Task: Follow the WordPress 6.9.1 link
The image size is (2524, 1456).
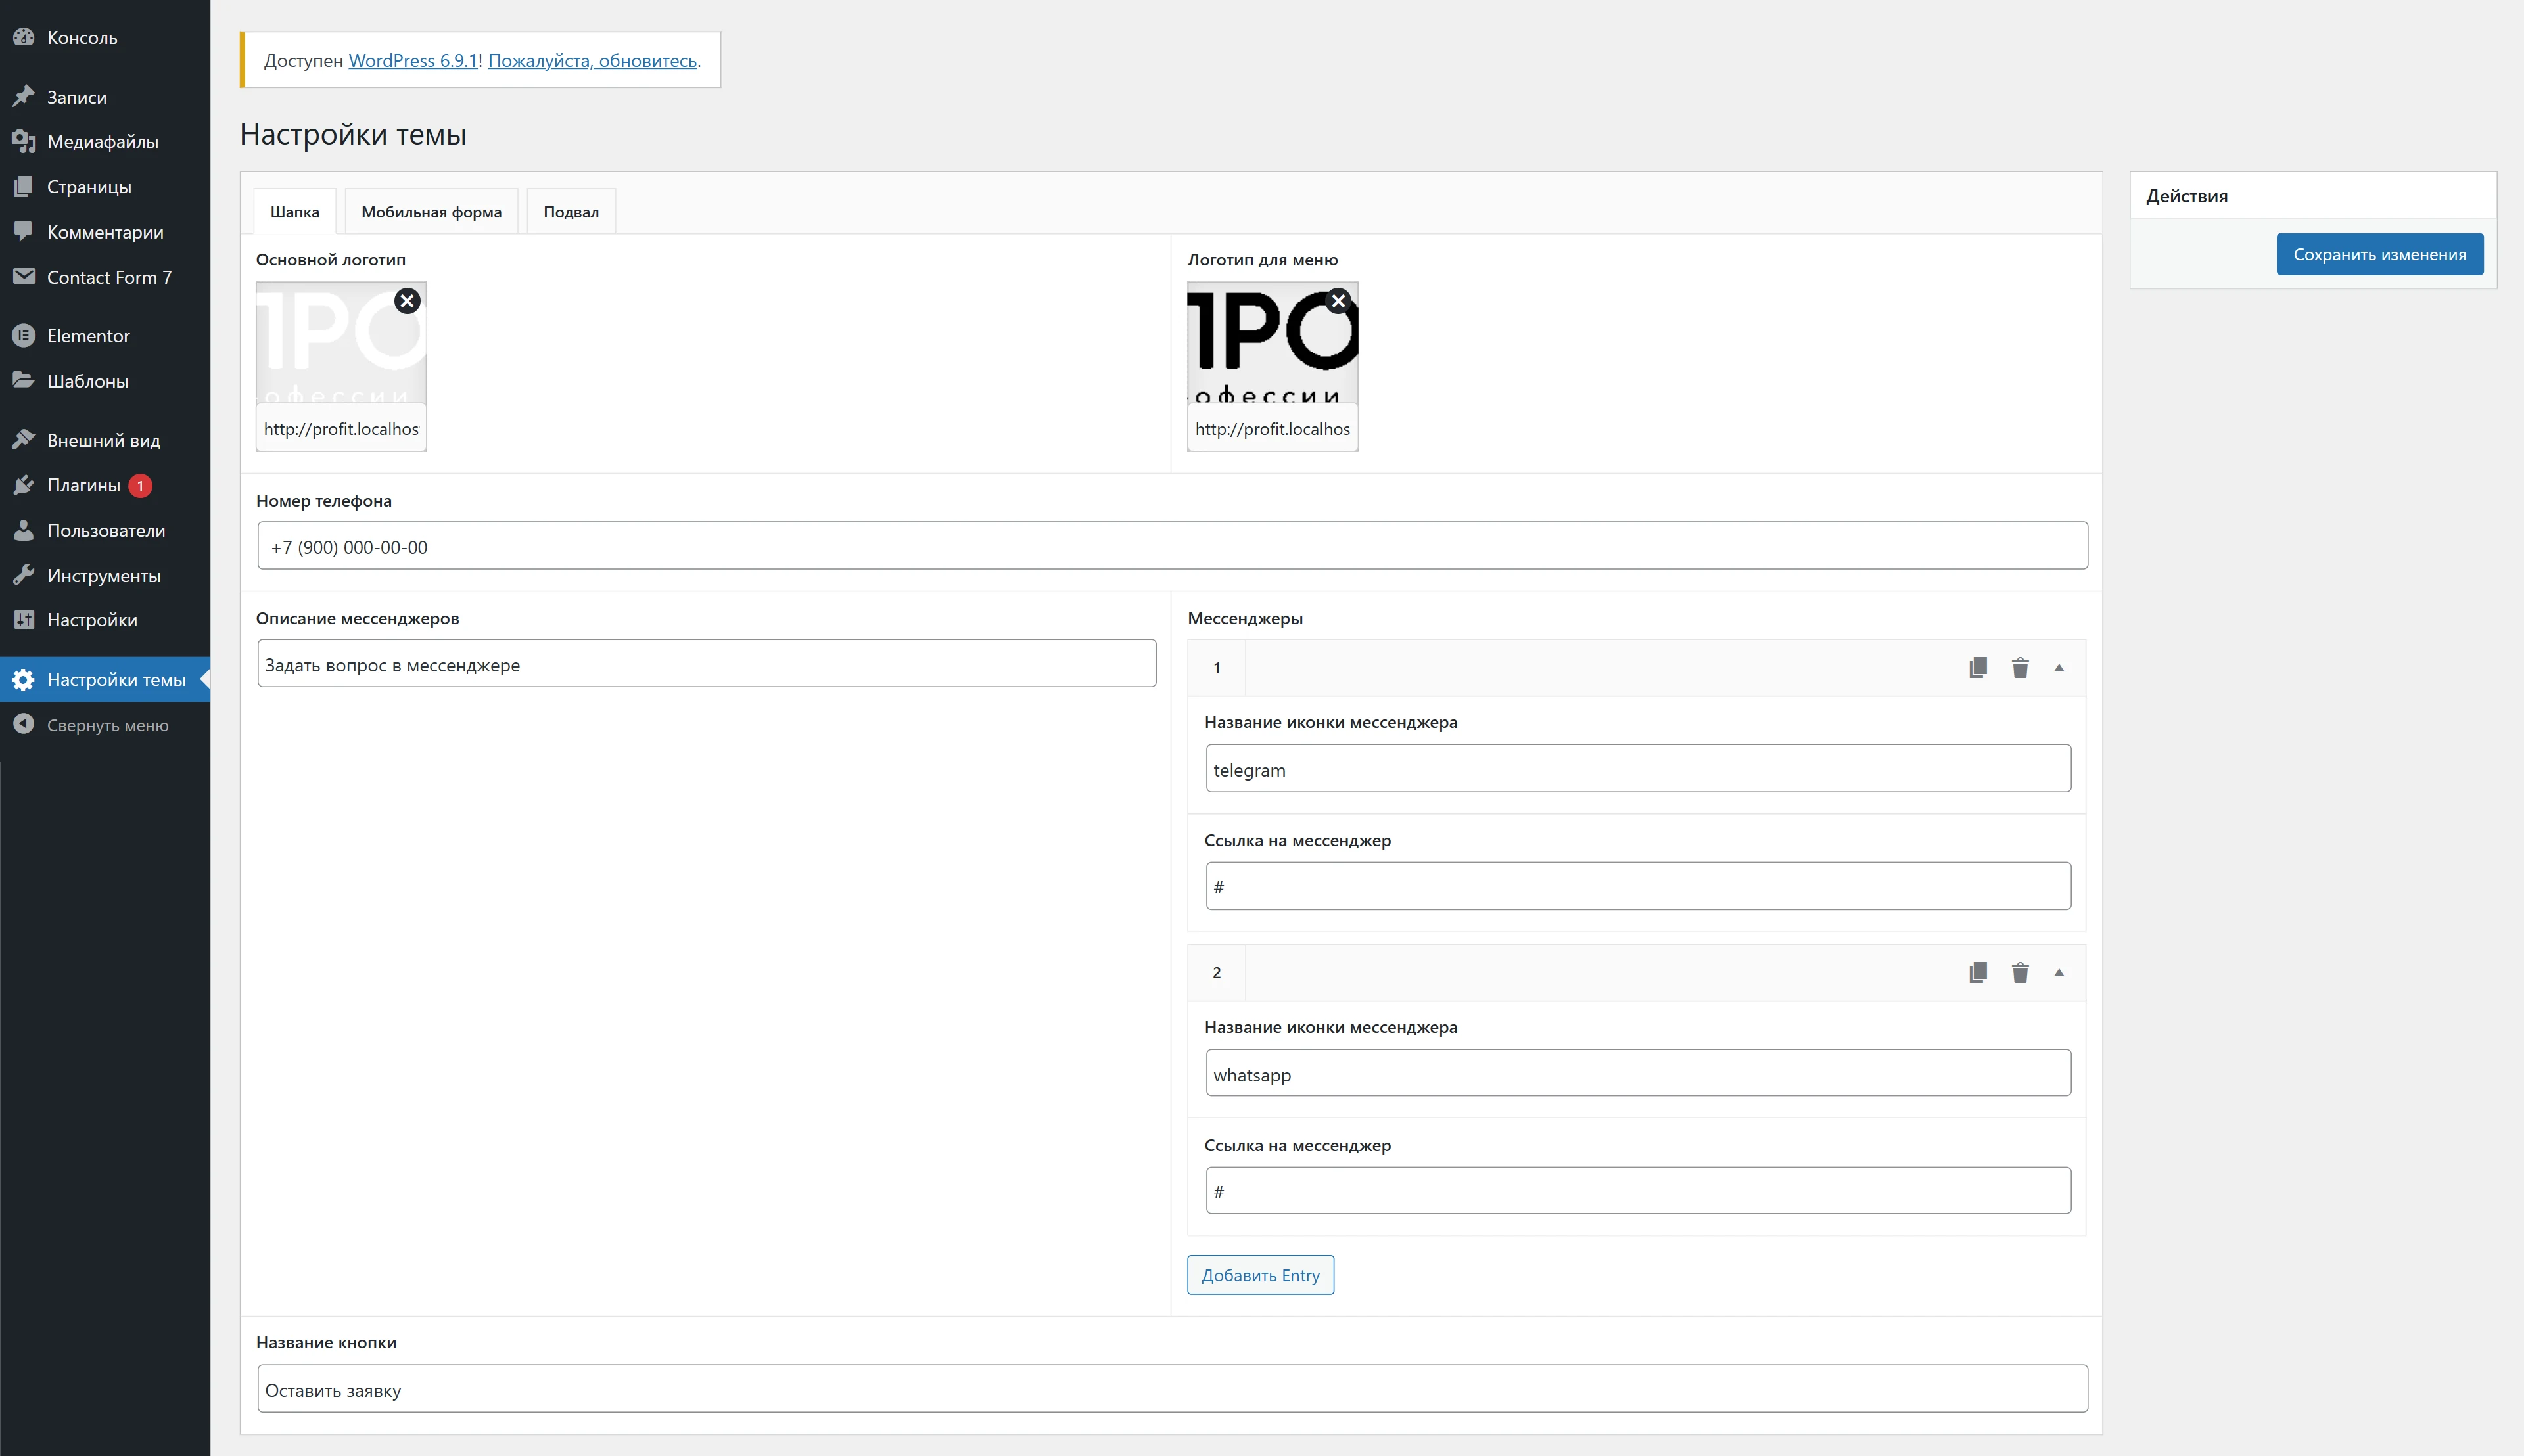Action: pos(413,61)
